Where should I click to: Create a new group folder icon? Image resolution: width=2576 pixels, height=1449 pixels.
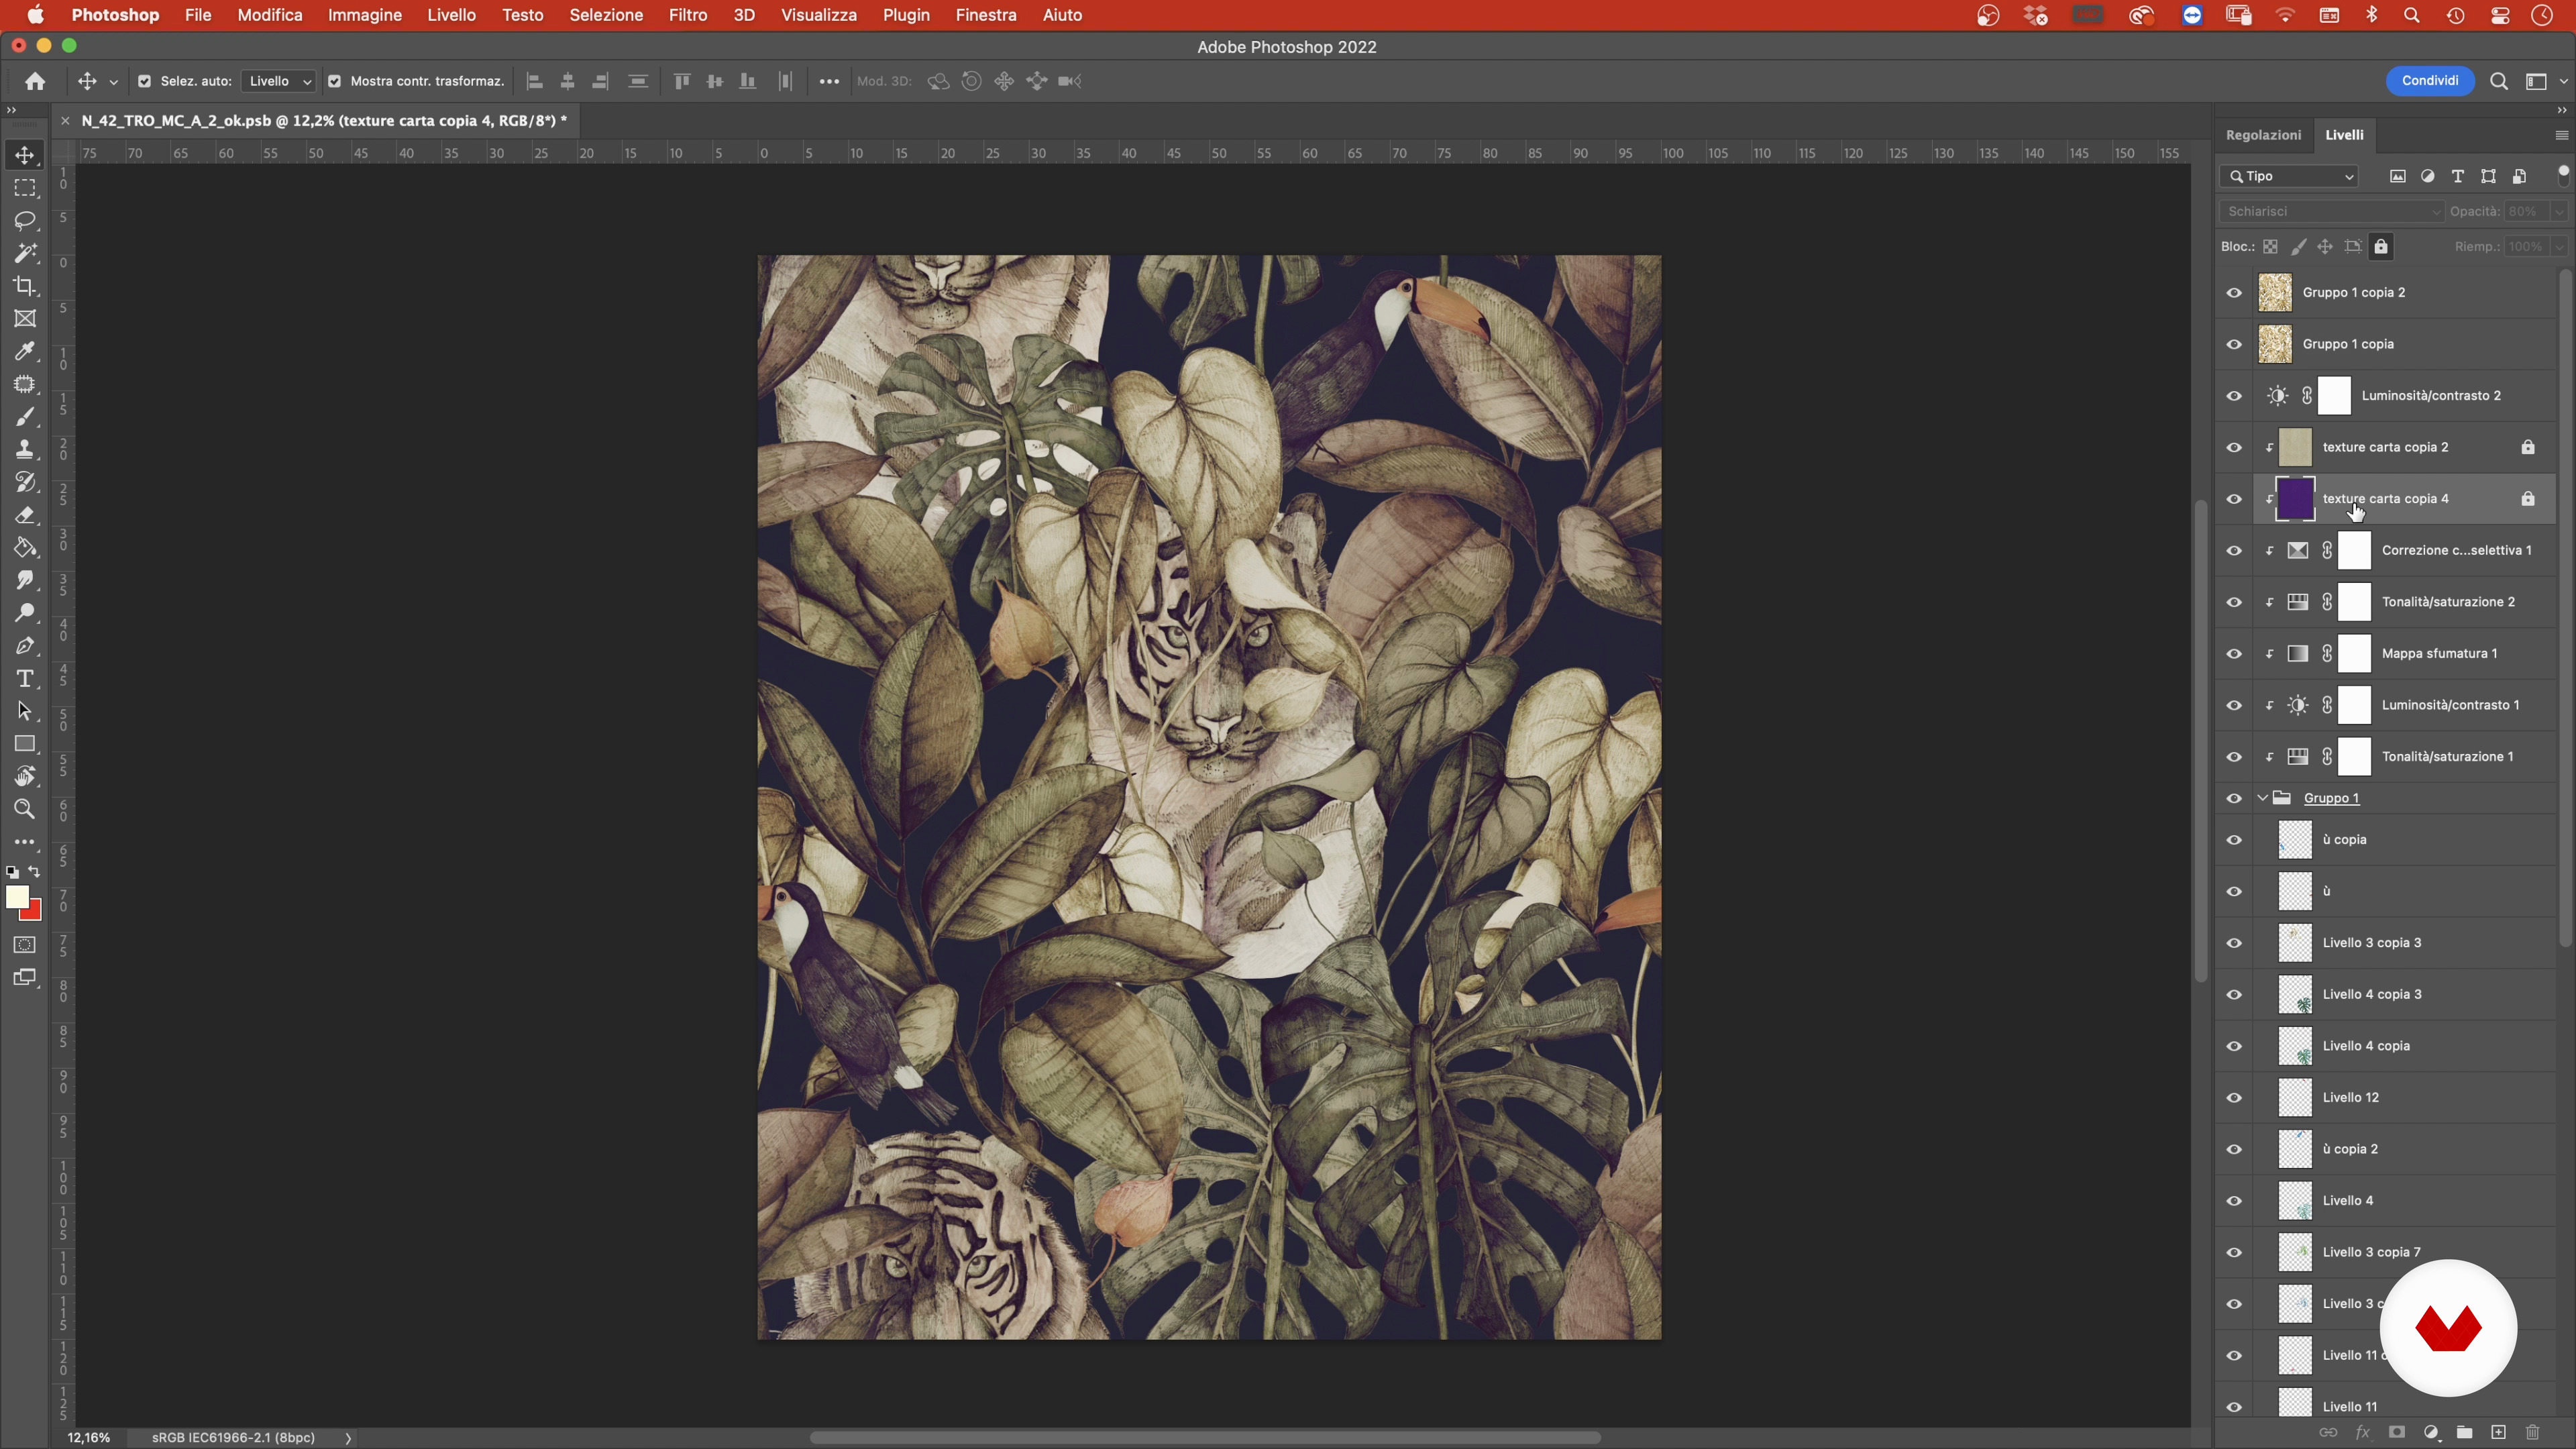point(2465,1432)
